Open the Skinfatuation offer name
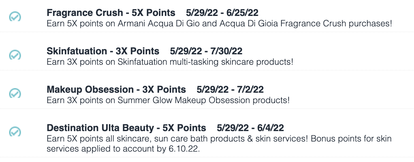 pyautogui.click(x=77, y=51)
